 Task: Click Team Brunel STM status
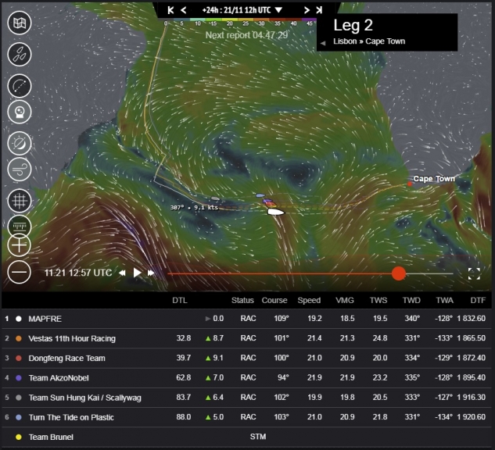[x=258, y=437]
